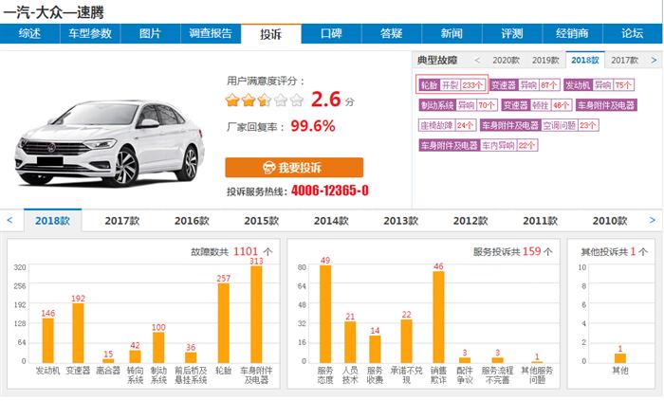Select 2017款 in 典型故障 panel
This screenshot has height=401, width=664.
tap(624, 60)
